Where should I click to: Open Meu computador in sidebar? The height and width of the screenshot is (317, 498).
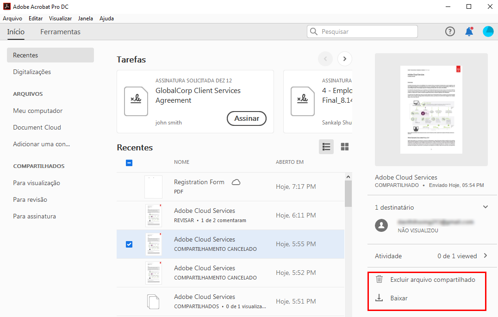[x=38, y=111]
